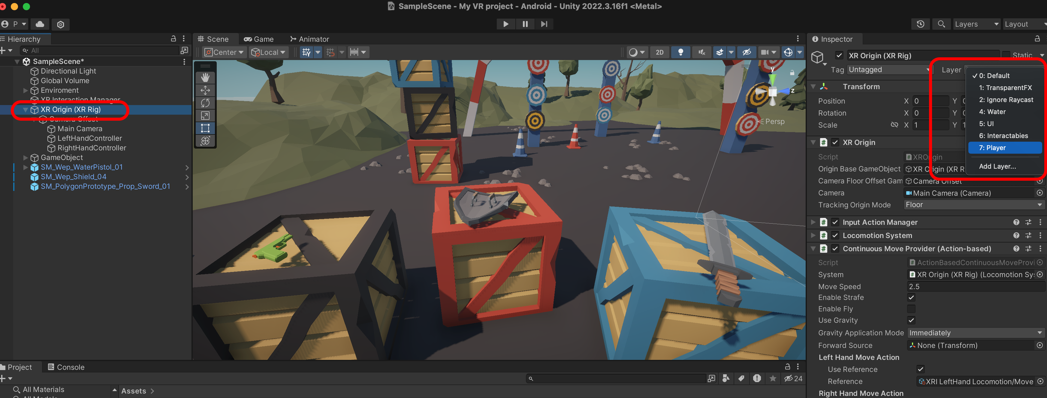Select the Rotate tool
1047x398 pixels.
point(205,103)
